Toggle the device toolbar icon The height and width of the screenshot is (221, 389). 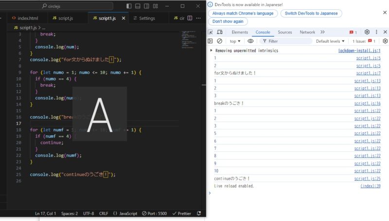tap(220, 32)
